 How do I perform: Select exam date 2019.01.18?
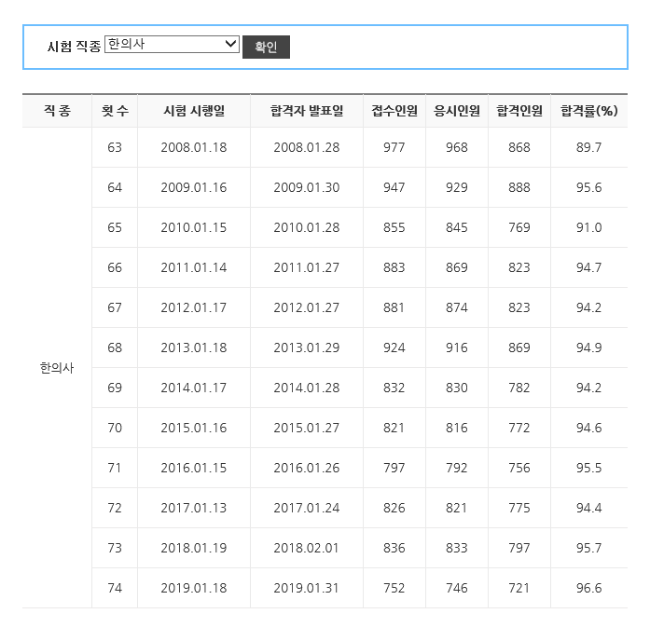tap(194, 588)
